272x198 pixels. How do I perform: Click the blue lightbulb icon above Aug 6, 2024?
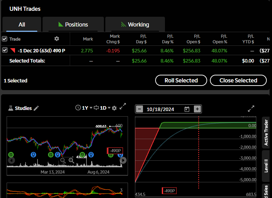(x=91, y=155)
